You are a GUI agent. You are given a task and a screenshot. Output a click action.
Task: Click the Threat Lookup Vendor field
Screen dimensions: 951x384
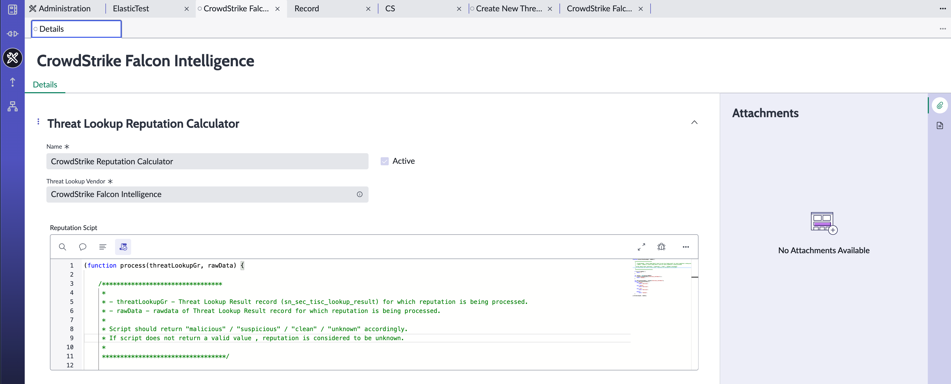207,195
